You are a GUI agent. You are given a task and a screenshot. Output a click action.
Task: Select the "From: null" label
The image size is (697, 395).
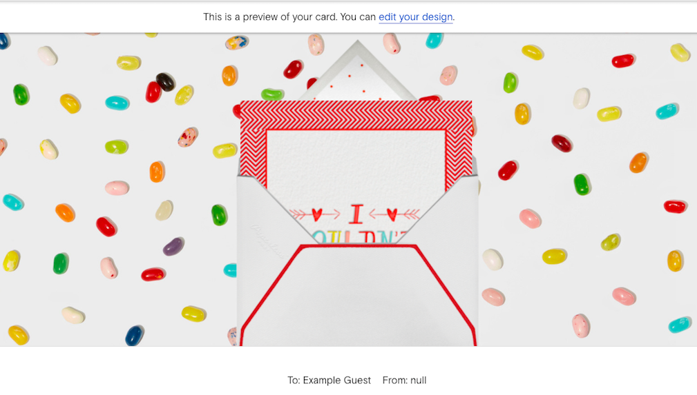click(404, 381)
